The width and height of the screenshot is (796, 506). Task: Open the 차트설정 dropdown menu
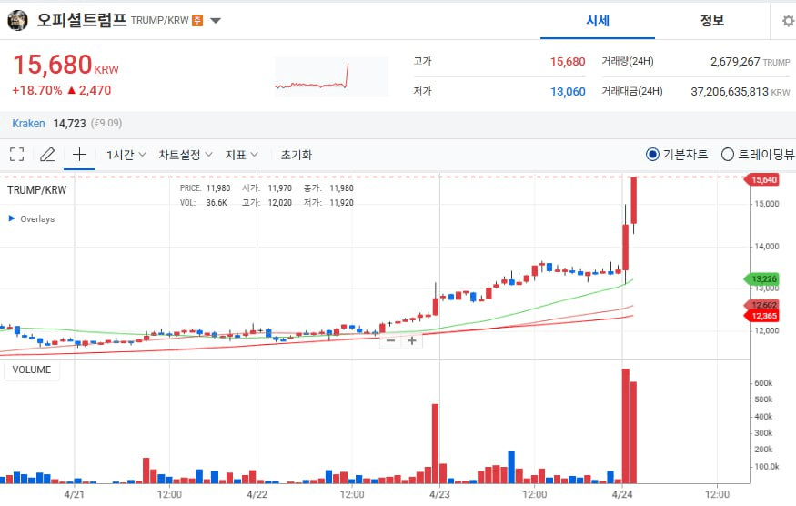[186, 155]
